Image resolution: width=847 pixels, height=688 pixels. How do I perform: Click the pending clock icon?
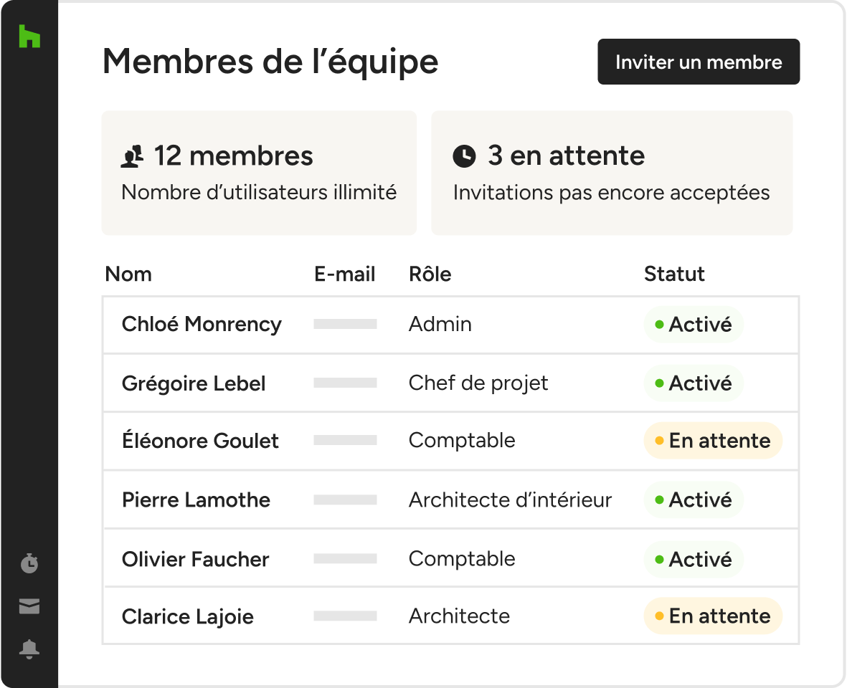click(464, 156)
